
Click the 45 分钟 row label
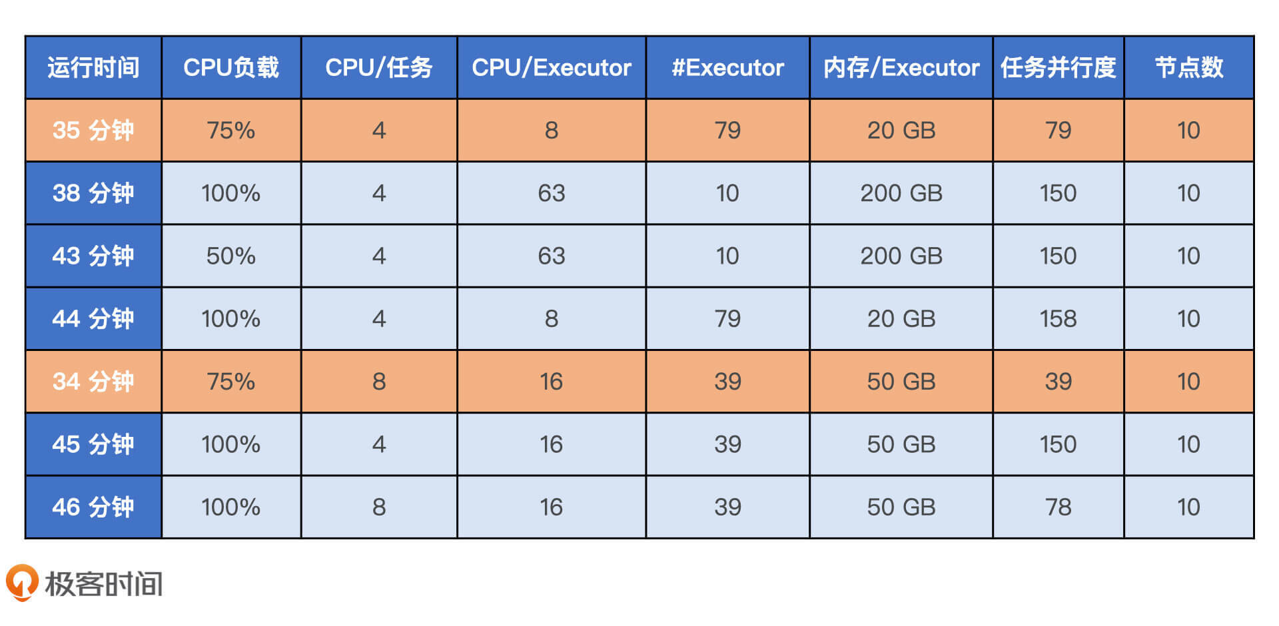coord(93,444)
